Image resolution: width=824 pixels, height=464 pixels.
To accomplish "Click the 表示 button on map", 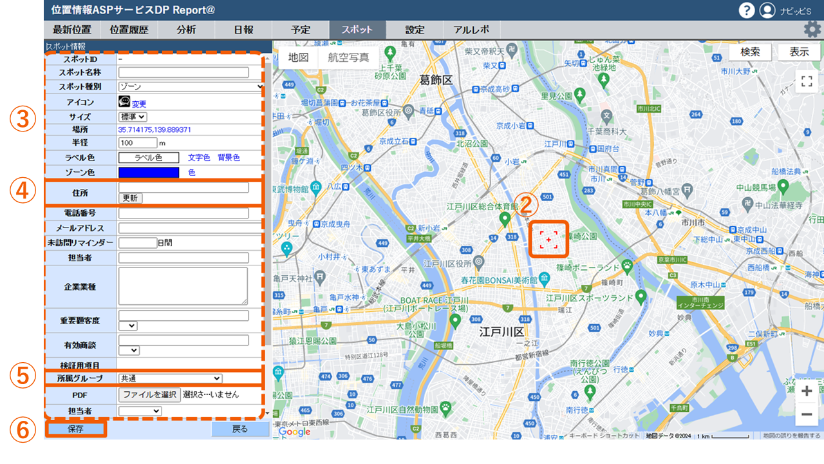I will [x=799, y=52].
